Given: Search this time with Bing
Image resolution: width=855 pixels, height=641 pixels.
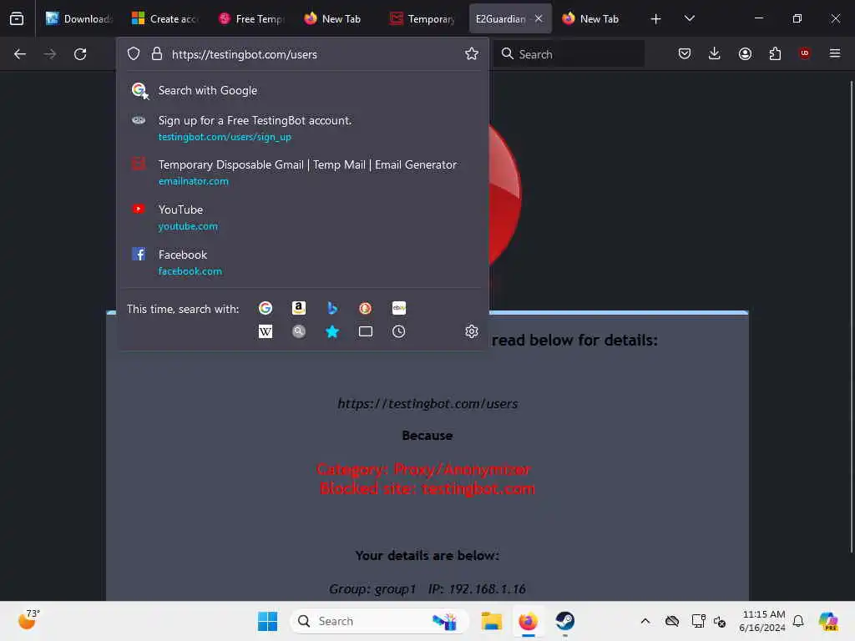Looking at the screenshot, I should [x=332, y=309].
